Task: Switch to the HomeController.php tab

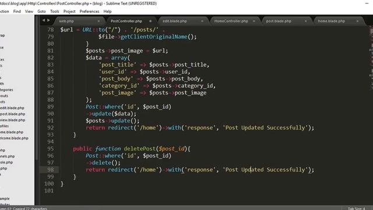Action: pyautogui.click(x=231, y=21)
